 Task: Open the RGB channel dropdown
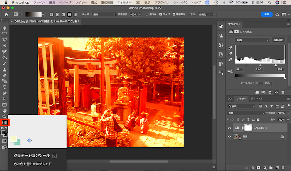[252, 40]
